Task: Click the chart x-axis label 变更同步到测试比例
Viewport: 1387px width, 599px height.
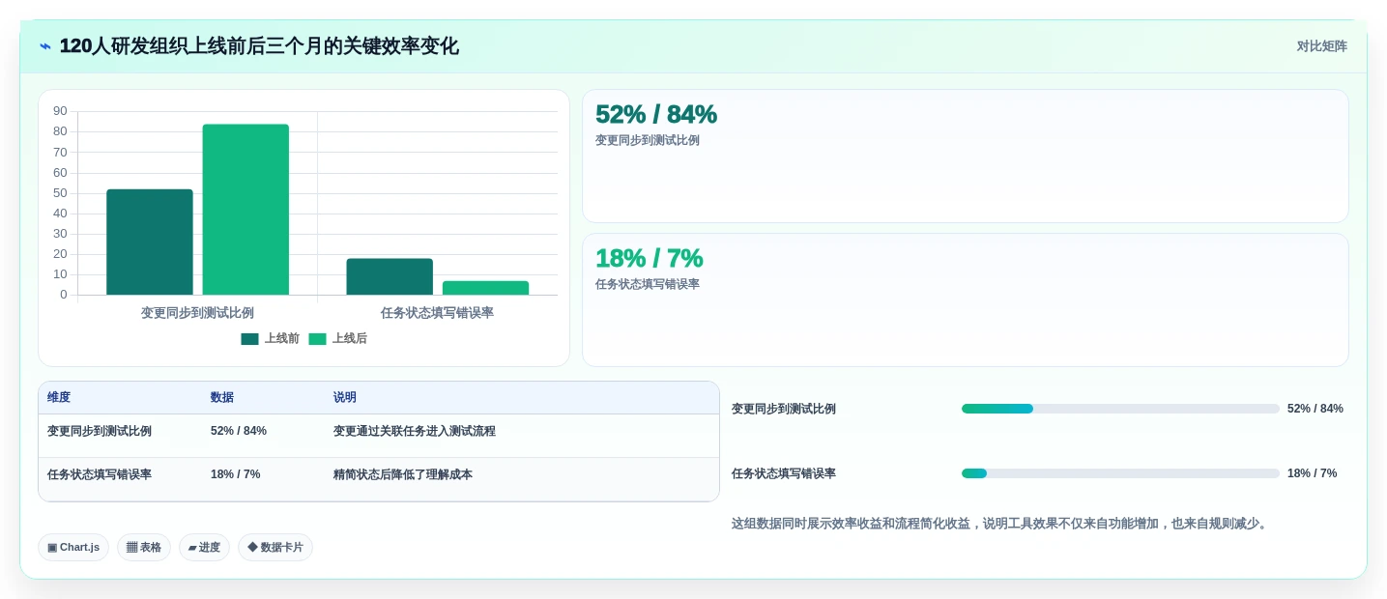Action: point(197,313)
